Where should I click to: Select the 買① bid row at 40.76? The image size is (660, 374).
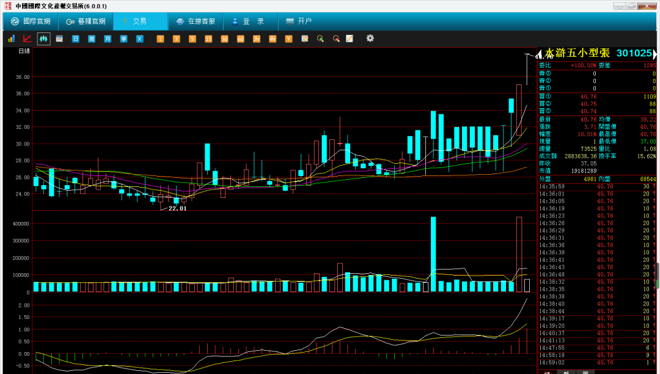[597, 97]
